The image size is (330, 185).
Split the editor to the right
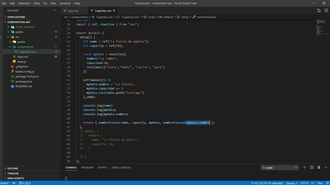pos(326,10)
